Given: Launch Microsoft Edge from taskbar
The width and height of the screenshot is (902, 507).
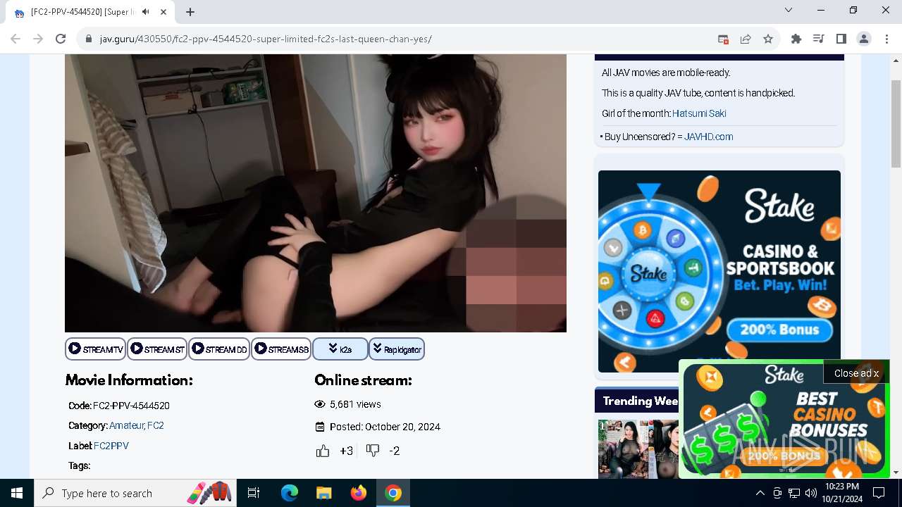Looking at the screenshot, I should (290, 493).
